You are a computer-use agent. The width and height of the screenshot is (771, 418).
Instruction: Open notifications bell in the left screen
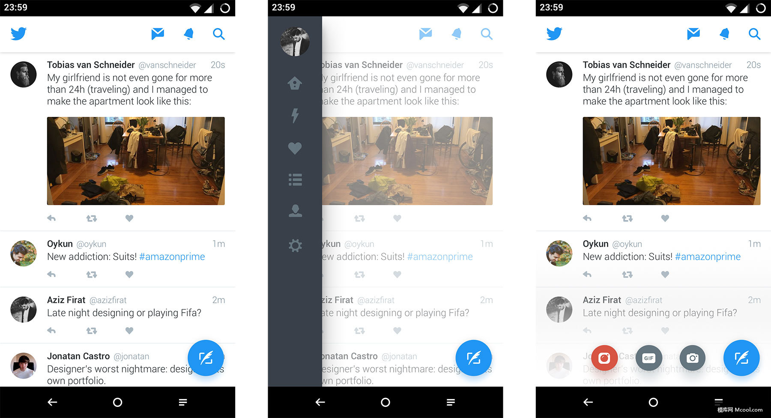coord(188,33)
